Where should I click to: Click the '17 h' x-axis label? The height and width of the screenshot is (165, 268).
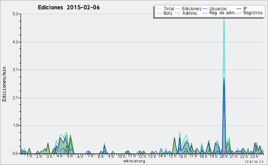click(193, 156)
